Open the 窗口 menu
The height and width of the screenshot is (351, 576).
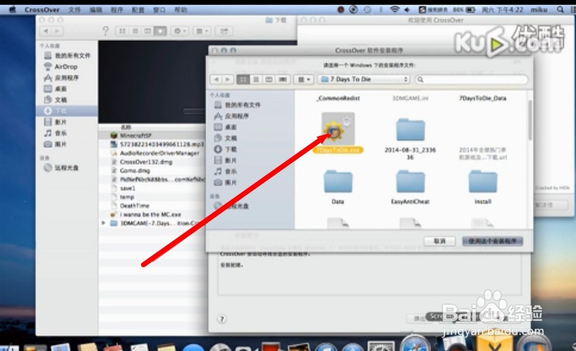(160, 10)
